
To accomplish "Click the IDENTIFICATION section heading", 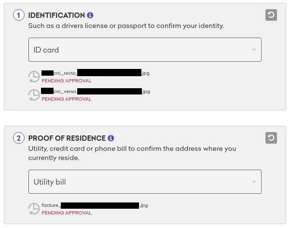I will click(x=56, y=15).
